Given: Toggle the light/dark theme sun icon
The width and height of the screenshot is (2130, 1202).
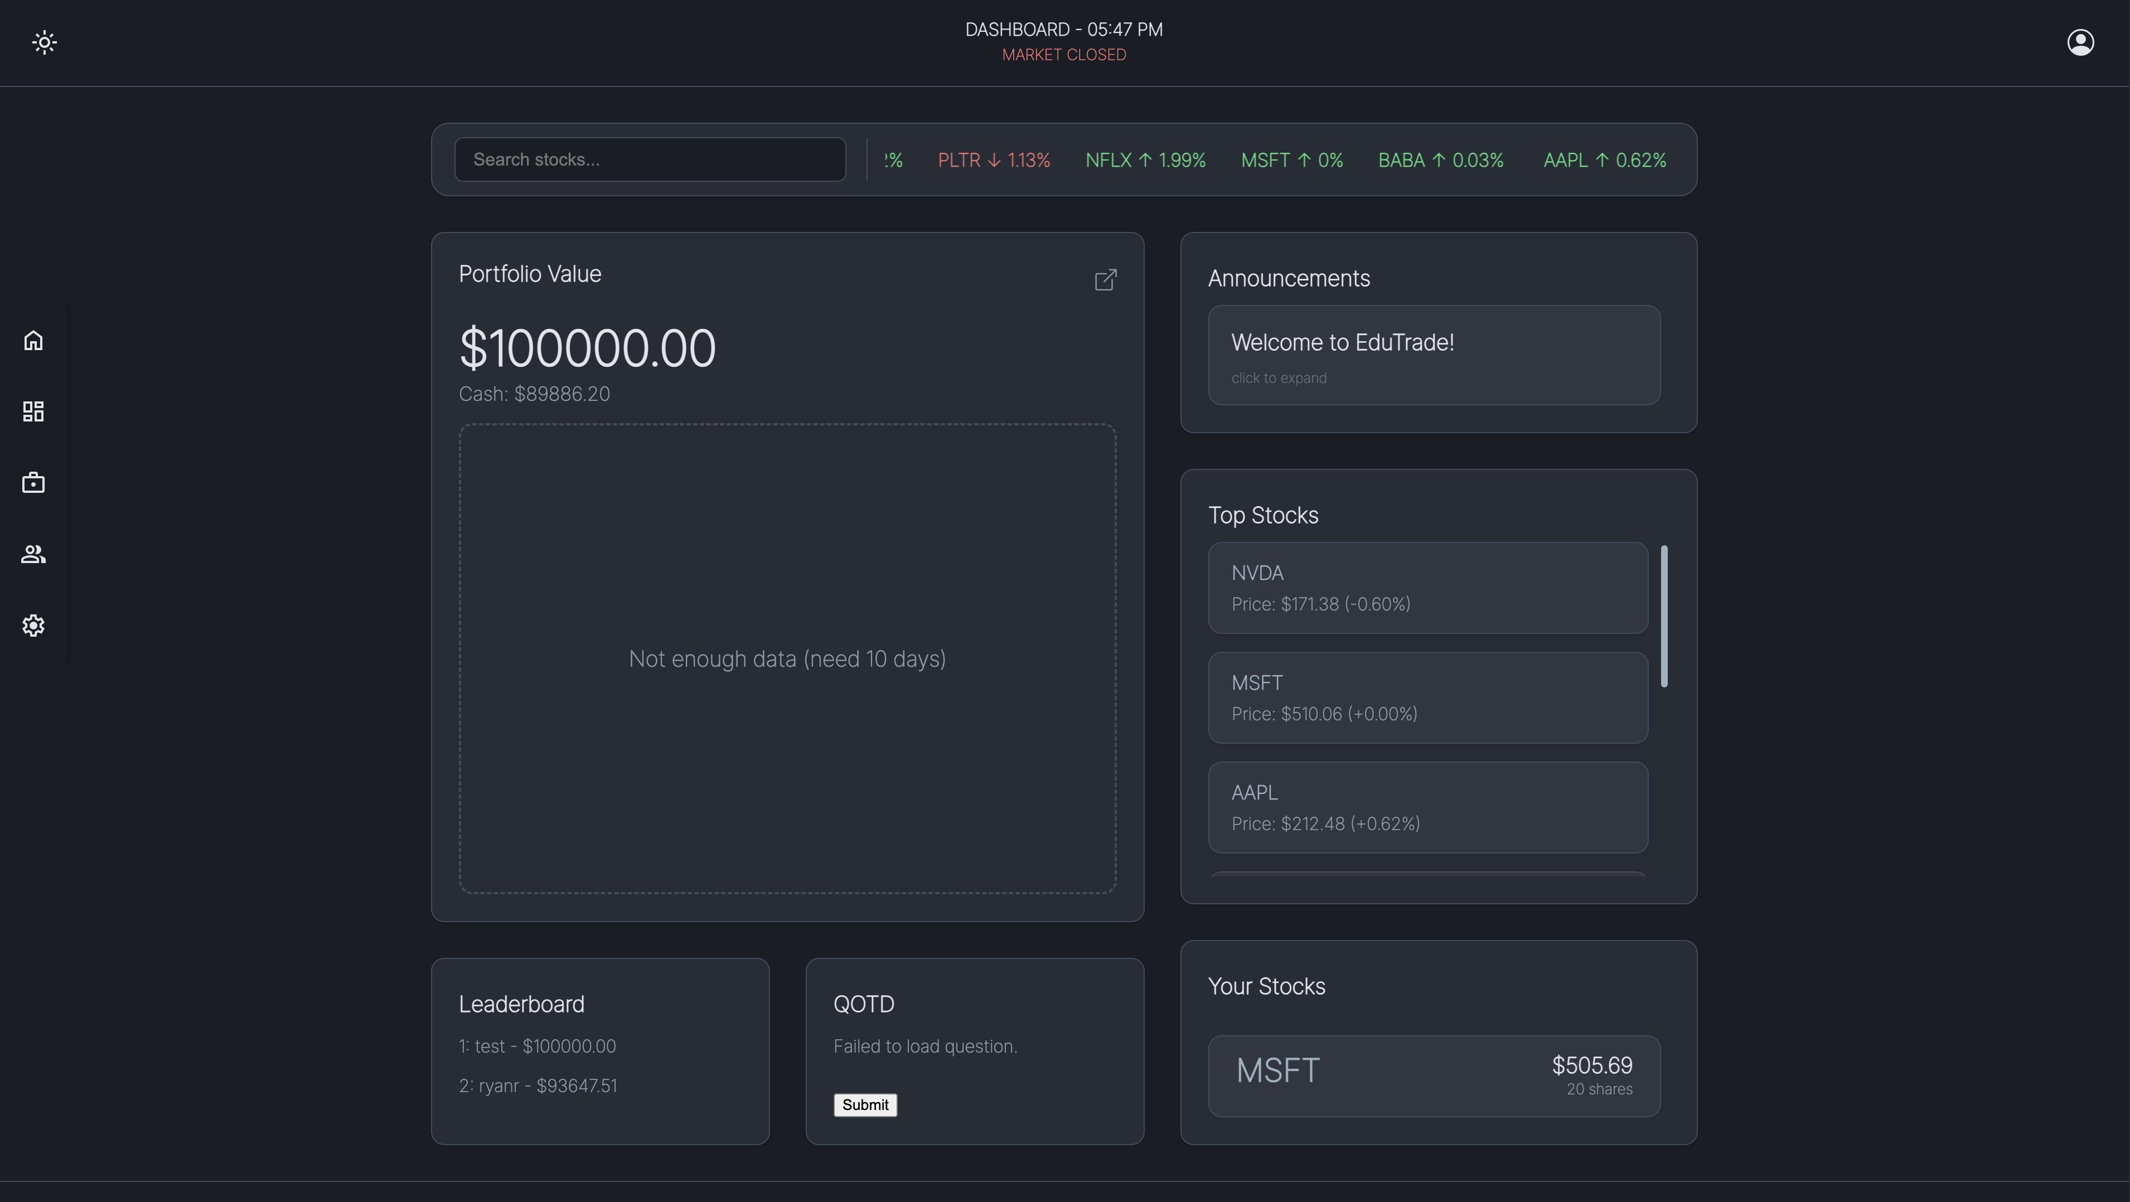Looking at the screenshot, I should [44, 42].
